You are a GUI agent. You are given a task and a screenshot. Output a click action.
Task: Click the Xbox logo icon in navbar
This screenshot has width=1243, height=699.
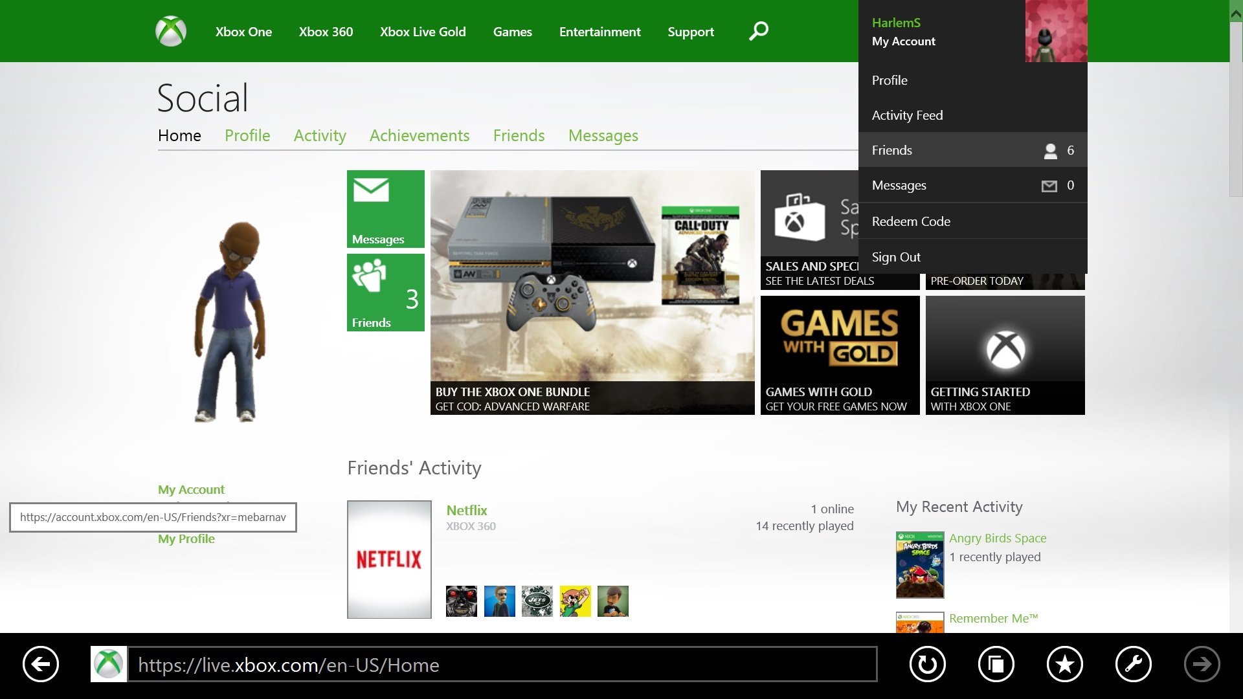point(171,32)
